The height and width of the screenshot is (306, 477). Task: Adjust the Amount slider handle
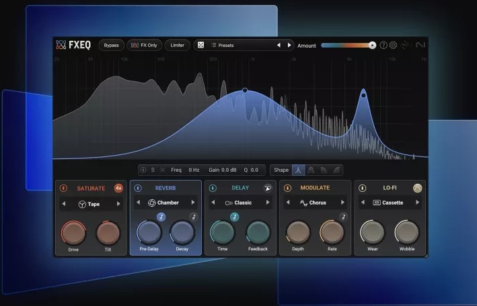click(372, 45)
